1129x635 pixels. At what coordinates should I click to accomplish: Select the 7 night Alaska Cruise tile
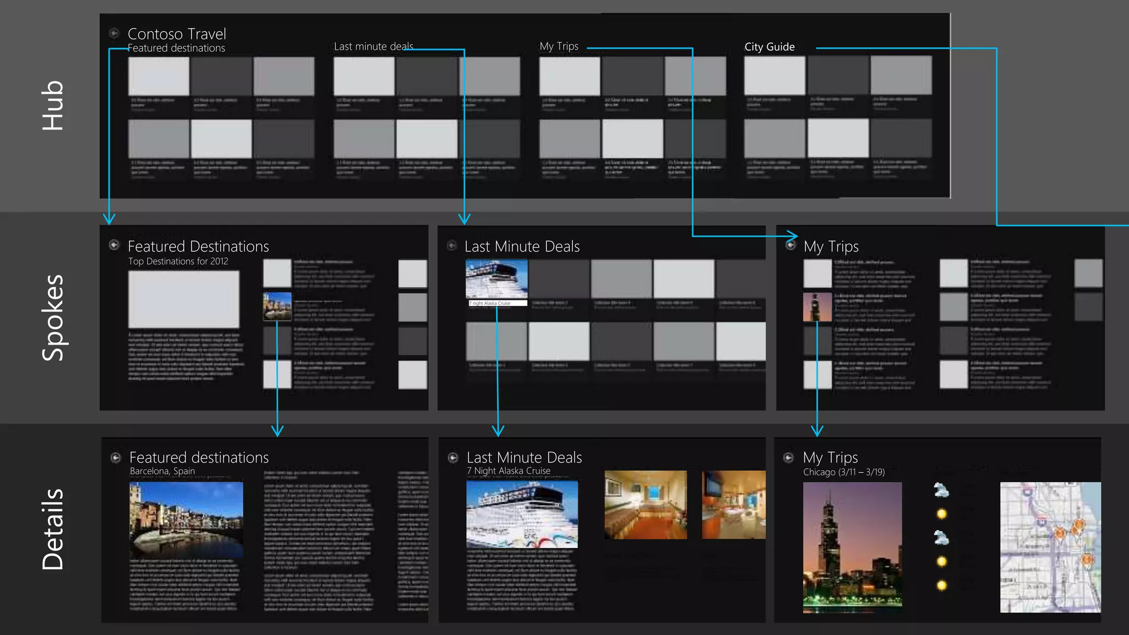pyautogui.click(x=497, y=280)
